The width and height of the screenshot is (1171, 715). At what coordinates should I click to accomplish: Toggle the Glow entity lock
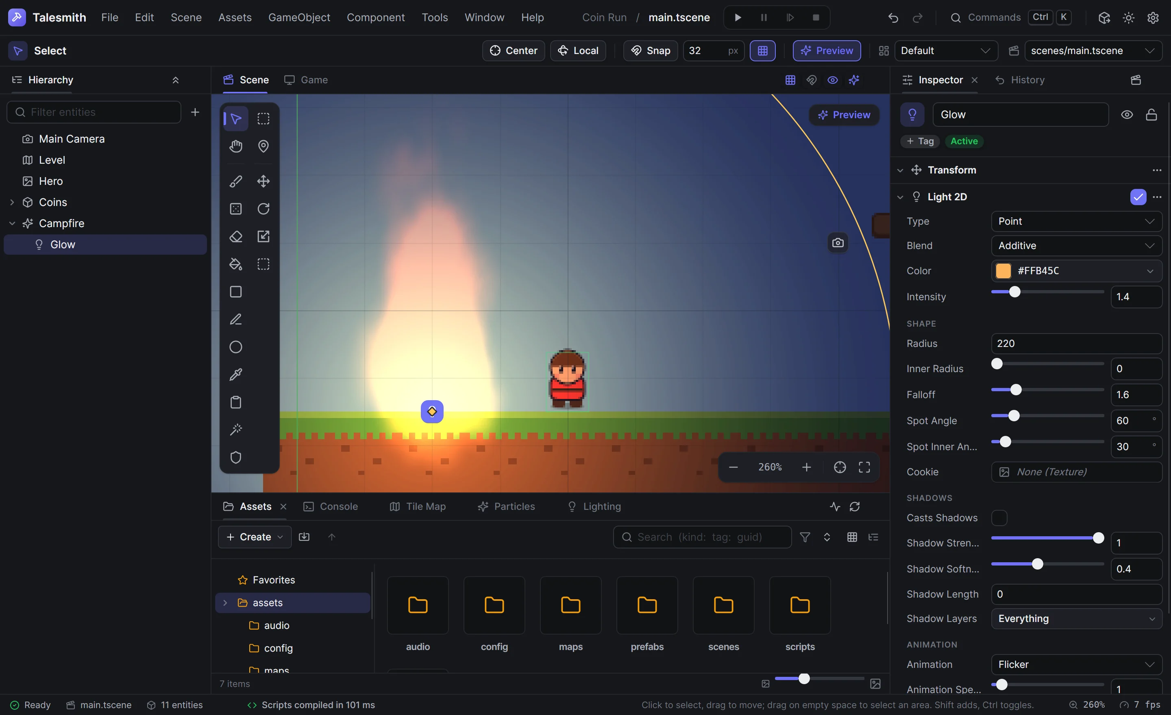1151,115
